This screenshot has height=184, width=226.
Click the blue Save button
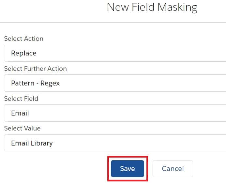(x=127, y=168)
